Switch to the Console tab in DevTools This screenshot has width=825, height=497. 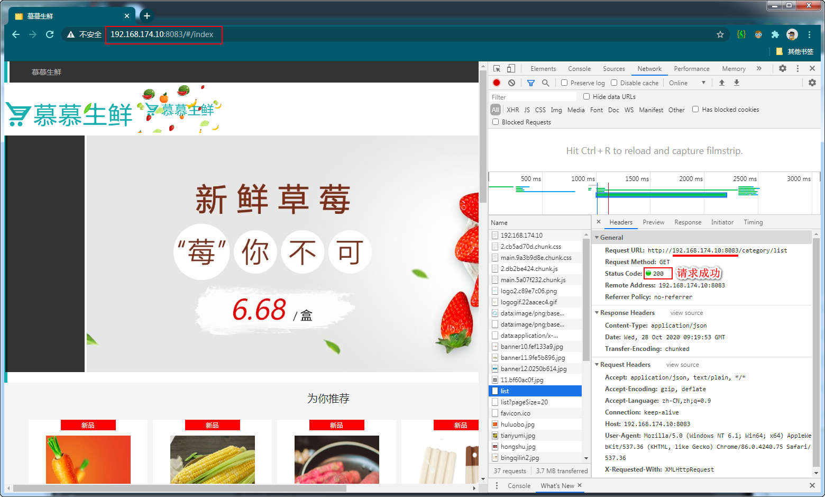tap(579, 69)
